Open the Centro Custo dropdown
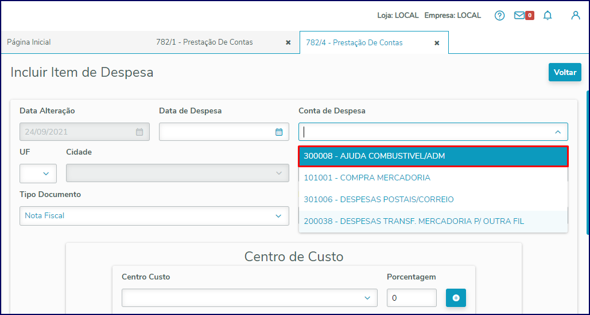Image resolution: width=590 pixels, height=315 pixels. pos(250,298)
